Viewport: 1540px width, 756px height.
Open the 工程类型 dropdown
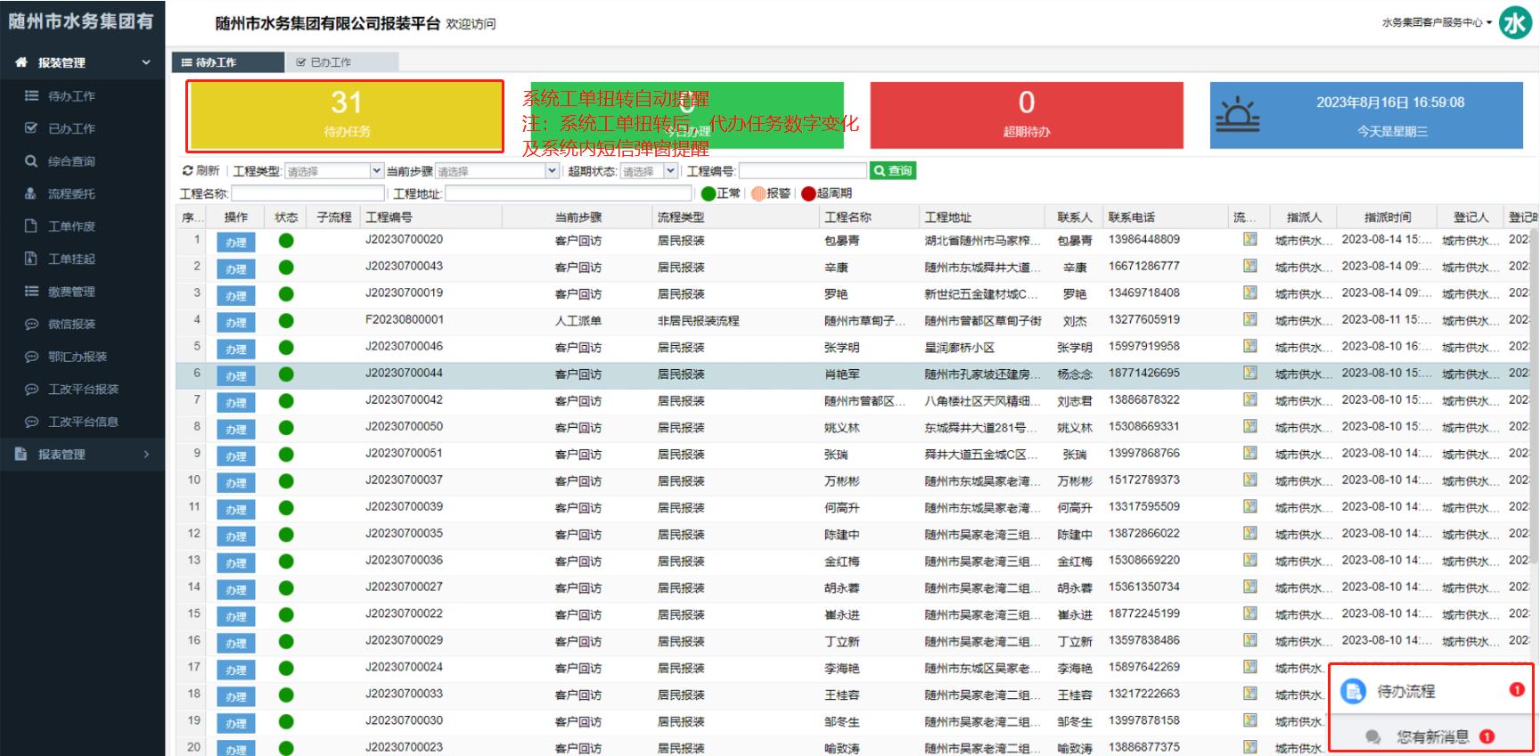pos(333,171)
